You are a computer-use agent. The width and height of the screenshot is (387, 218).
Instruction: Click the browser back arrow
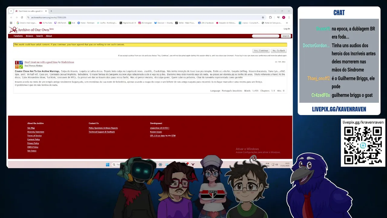pyautogui.click(x=12, y=17)
